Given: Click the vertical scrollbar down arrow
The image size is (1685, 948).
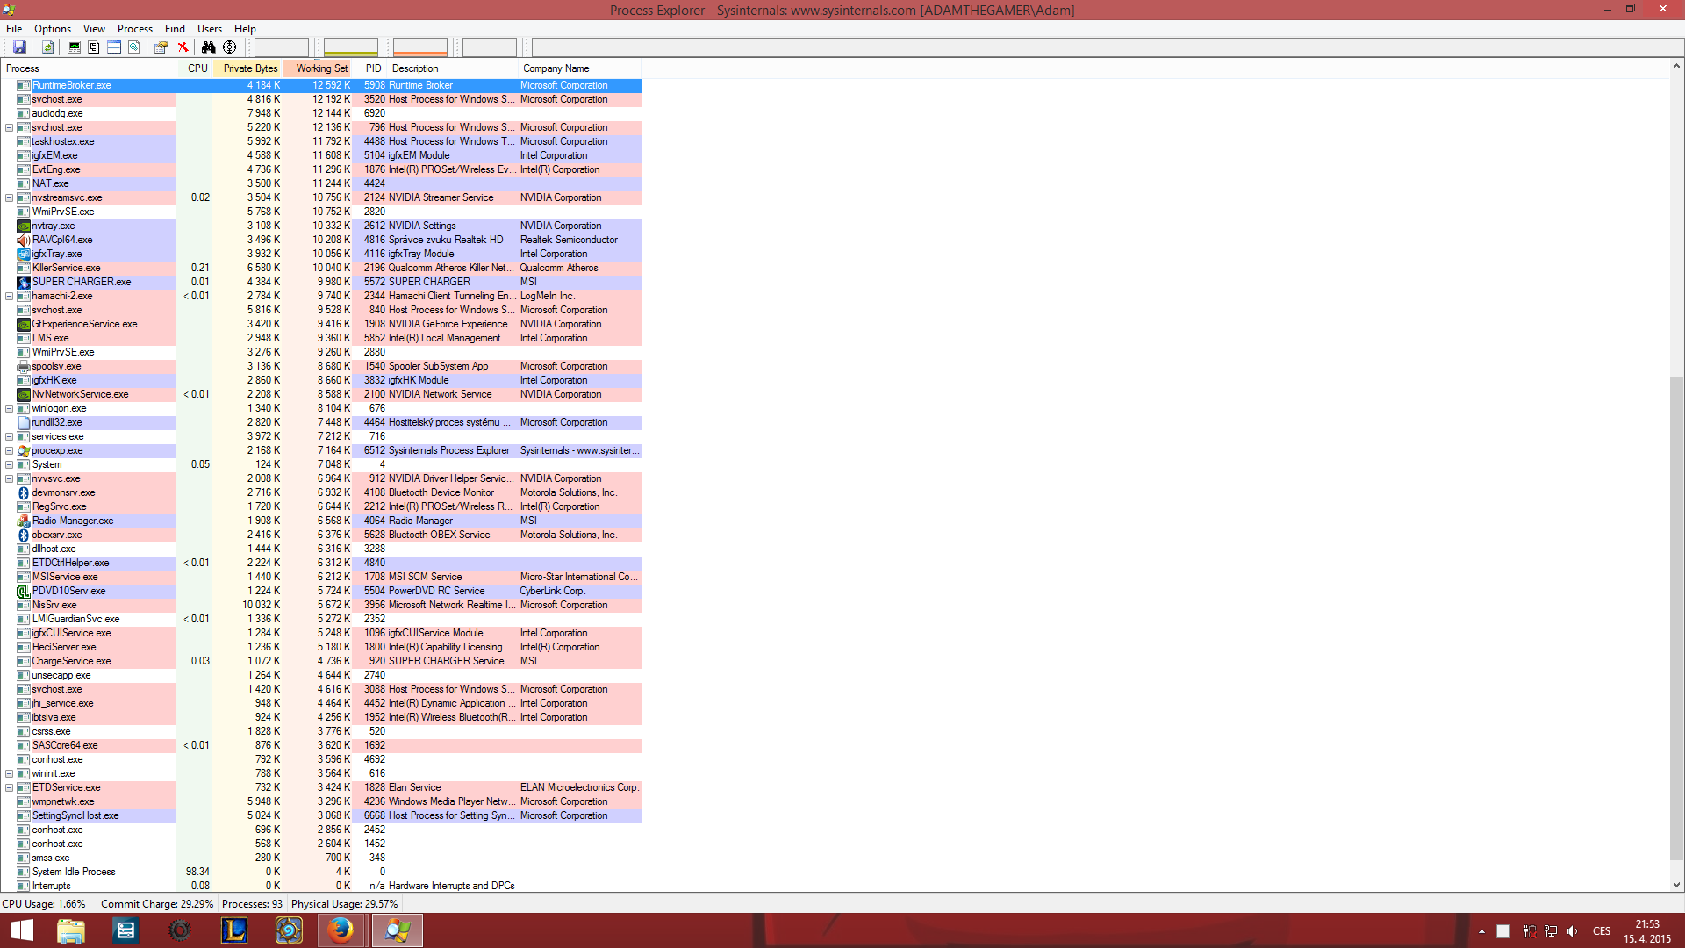Looking at the screenshot, I should tap(1676, 885).
